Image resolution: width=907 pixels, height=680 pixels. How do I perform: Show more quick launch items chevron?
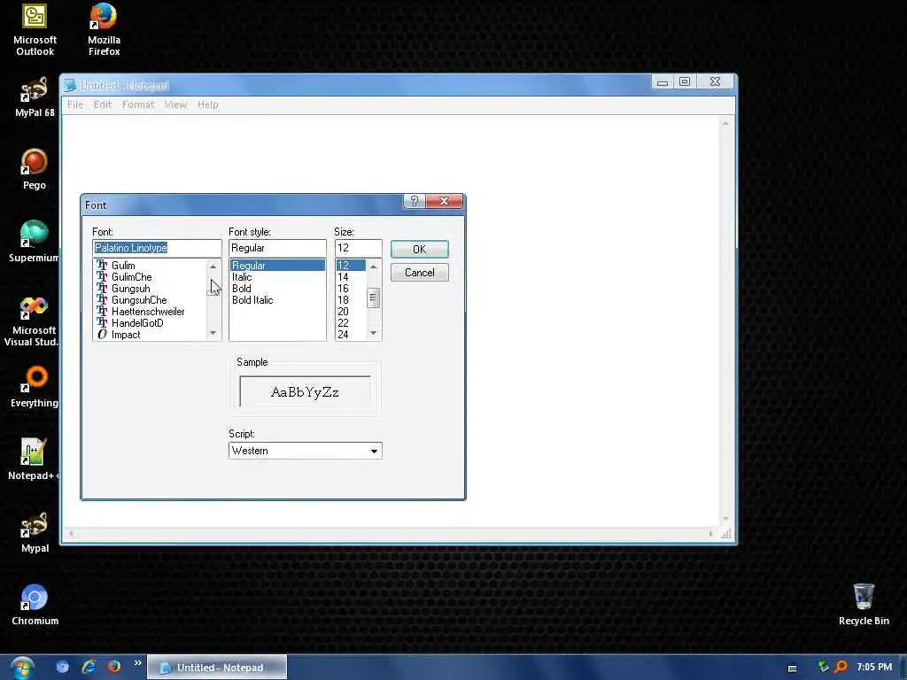[137, 662]
